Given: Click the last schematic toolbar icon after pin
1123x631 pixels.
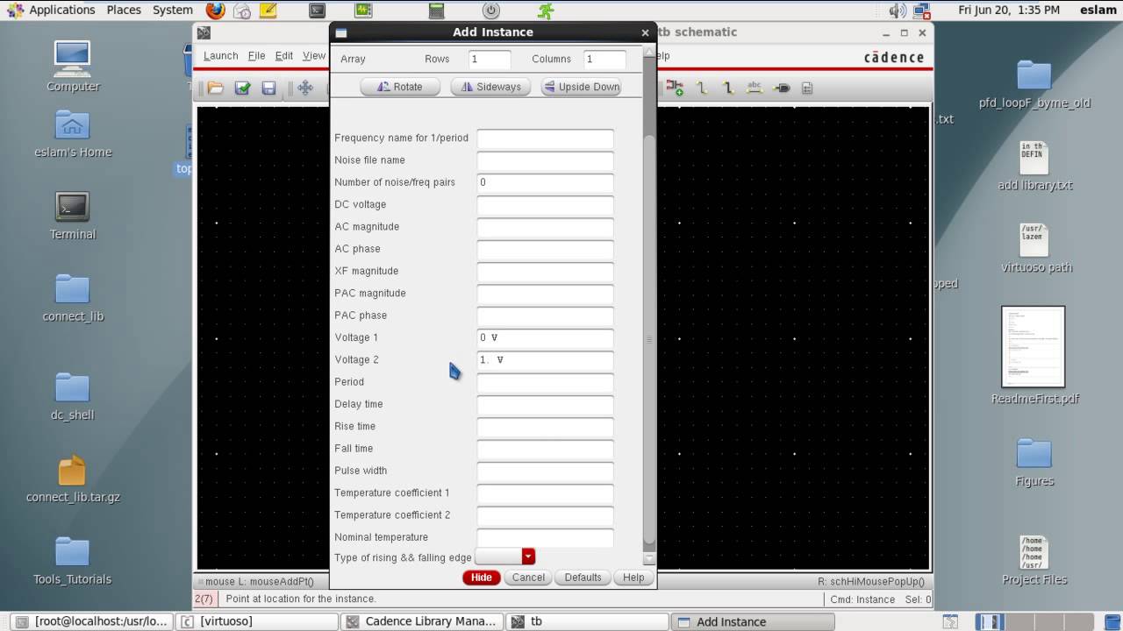Looking at the screenshot, I should coord(807,88).
